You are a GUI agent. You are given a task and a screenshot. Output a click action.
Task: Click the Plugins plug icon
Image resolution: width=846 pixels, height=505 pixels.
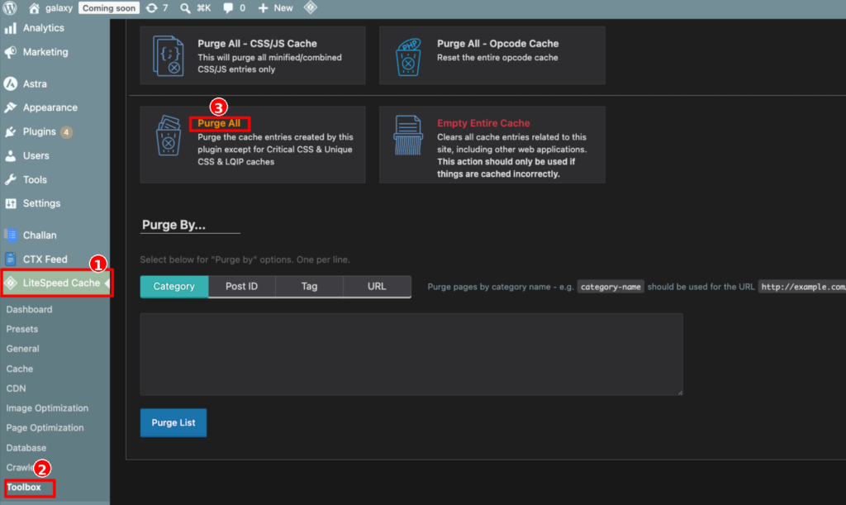pos(10,131)
